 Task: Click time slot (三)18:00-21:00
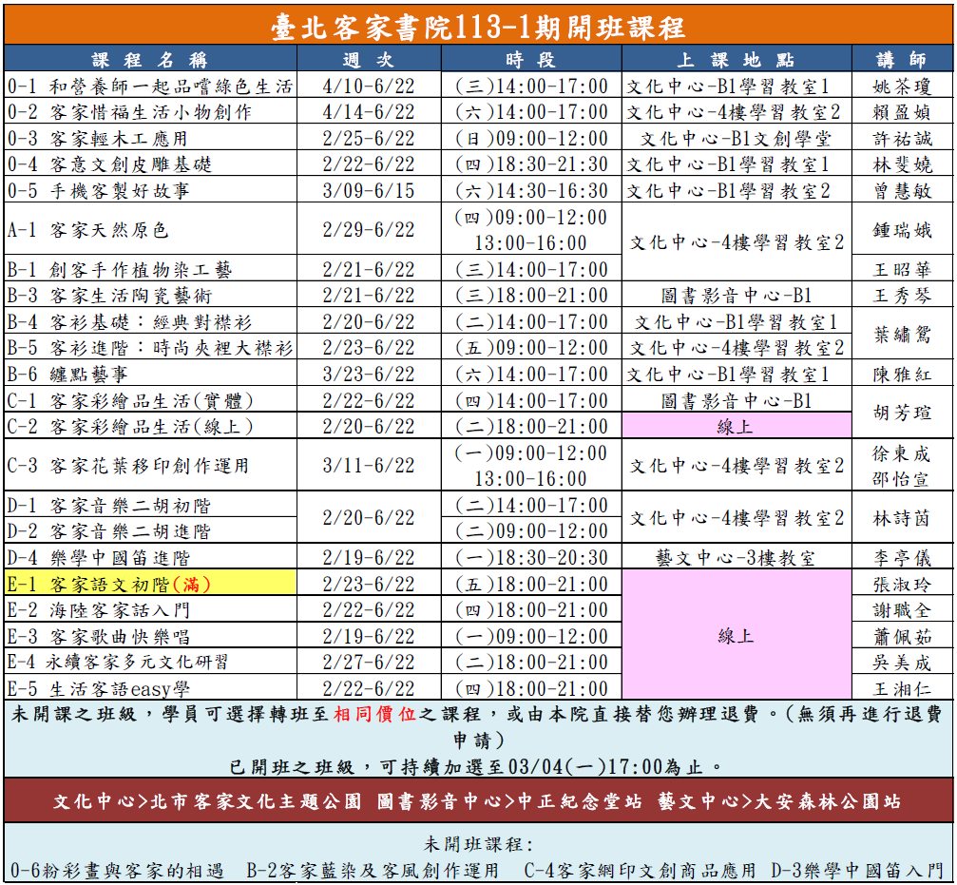click(531, 296)
